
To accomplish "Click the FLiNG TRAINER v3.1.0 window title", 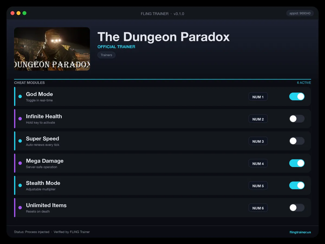I will tap(162, 14).
